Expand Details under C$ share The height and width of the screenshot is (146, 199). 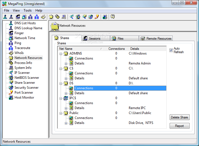[x=66, y=79]
